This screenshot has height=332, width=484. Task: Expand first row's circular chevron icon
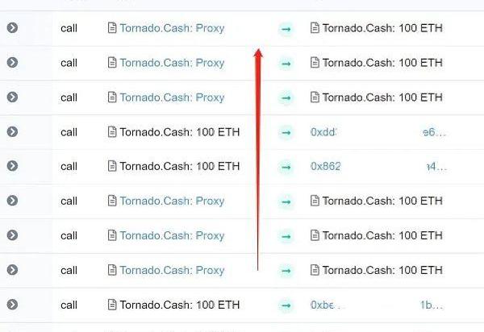point(12,27)
